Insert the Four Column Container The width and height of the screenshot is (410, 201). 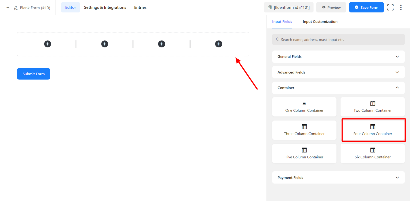(x=373, y=130)
